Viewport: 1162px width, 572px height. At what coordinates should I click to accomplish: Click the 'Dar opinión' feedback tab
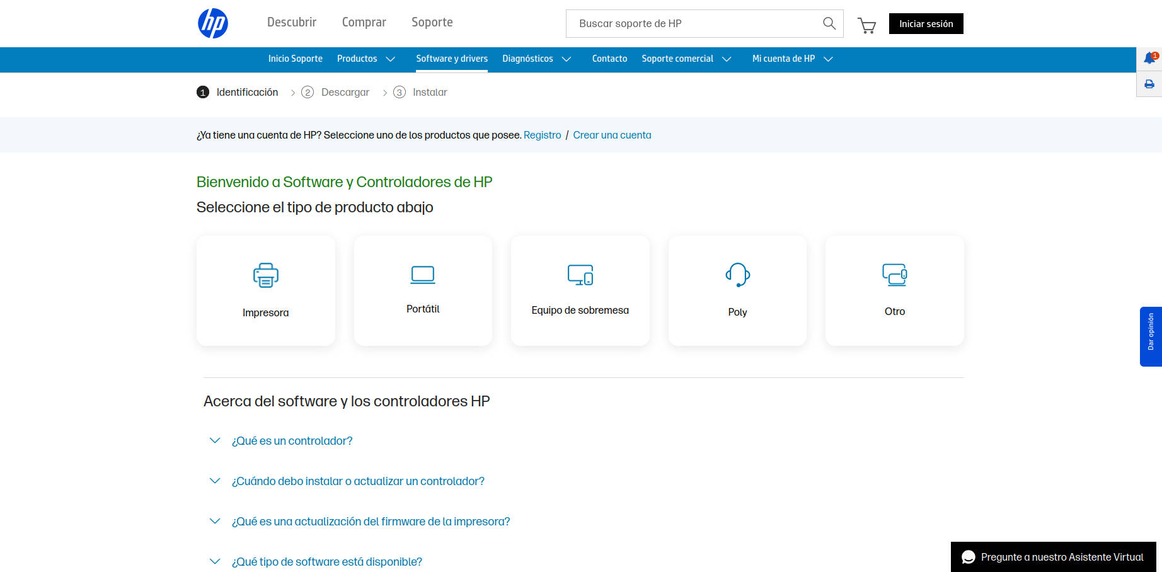pyautogui.click(x=1151, y=337)
